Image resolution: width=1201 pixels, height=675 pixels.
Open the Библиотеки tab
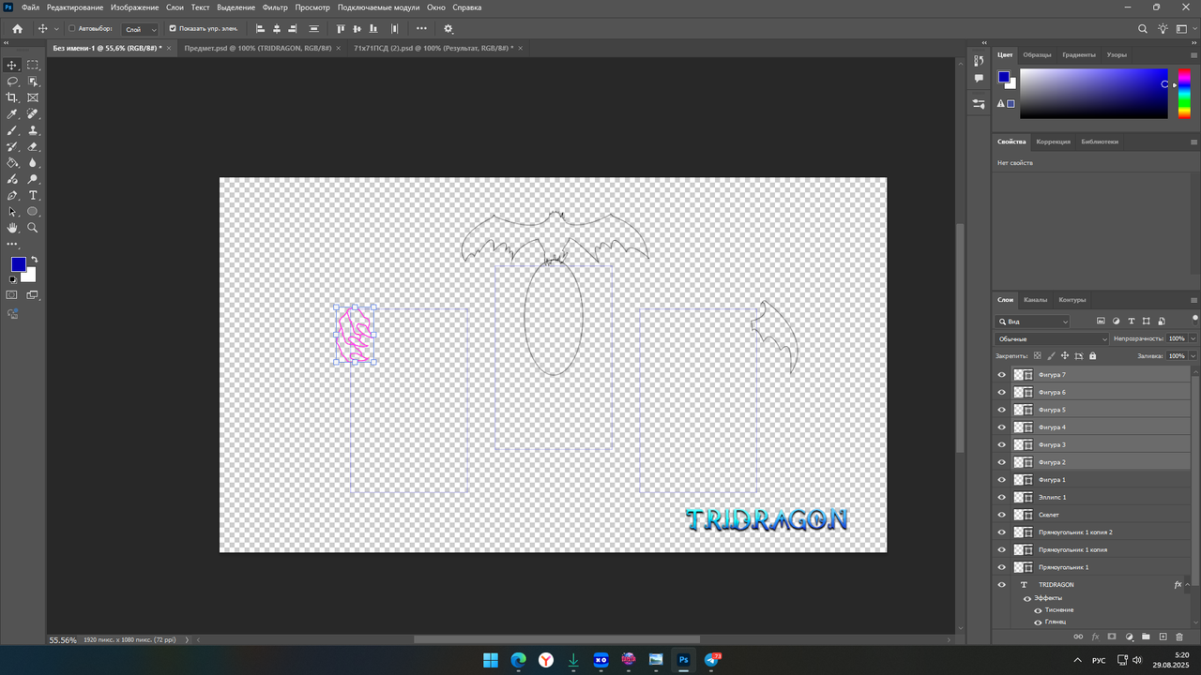pyautogui.click(x=1100, y=142)
